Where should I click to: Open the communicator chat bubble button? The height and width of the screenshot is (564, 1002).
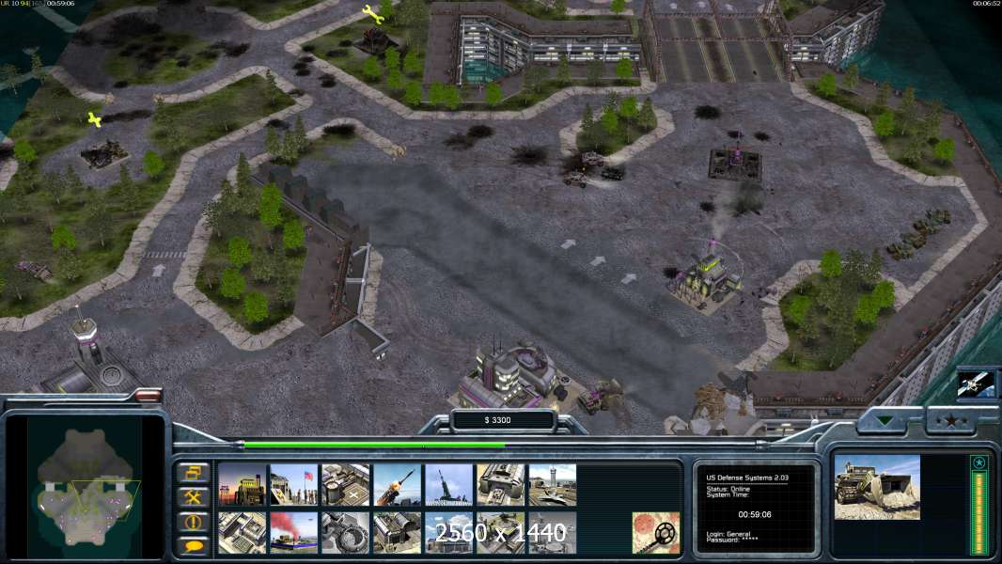tap(193, 545)
